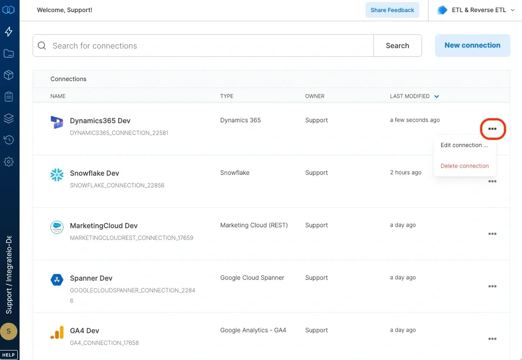Open three-dot menu for GA4 Dev
The height and width of the screenshot is (360, 522).
[492, 339]
